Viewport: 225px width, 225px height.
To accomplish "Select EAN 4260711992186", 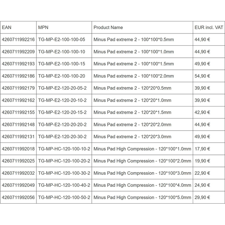I will pos(18,76).
